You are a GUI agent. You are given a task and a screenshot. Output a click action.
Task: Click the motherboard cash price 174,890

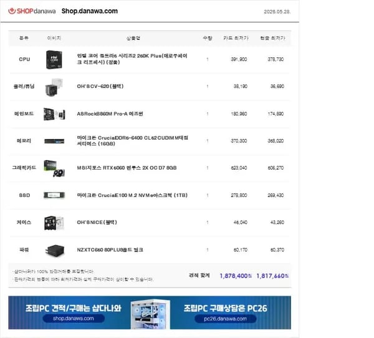(276, 113)
